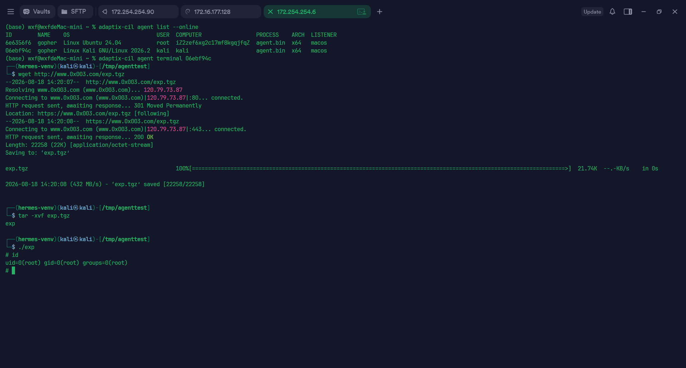Viewport: 686px width, 368px height.
Task: Click the folder icon on the SFTP tab
Action: (x=64, y=12)
